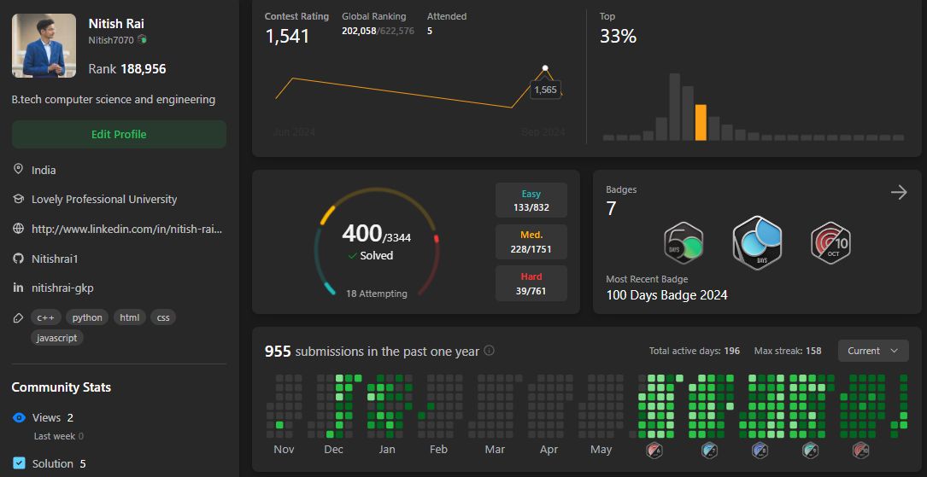Screen dimensions: 927x477
Task: Click the white data point on the rating chart
Action: pyautogui.click(x=545, y=68)
